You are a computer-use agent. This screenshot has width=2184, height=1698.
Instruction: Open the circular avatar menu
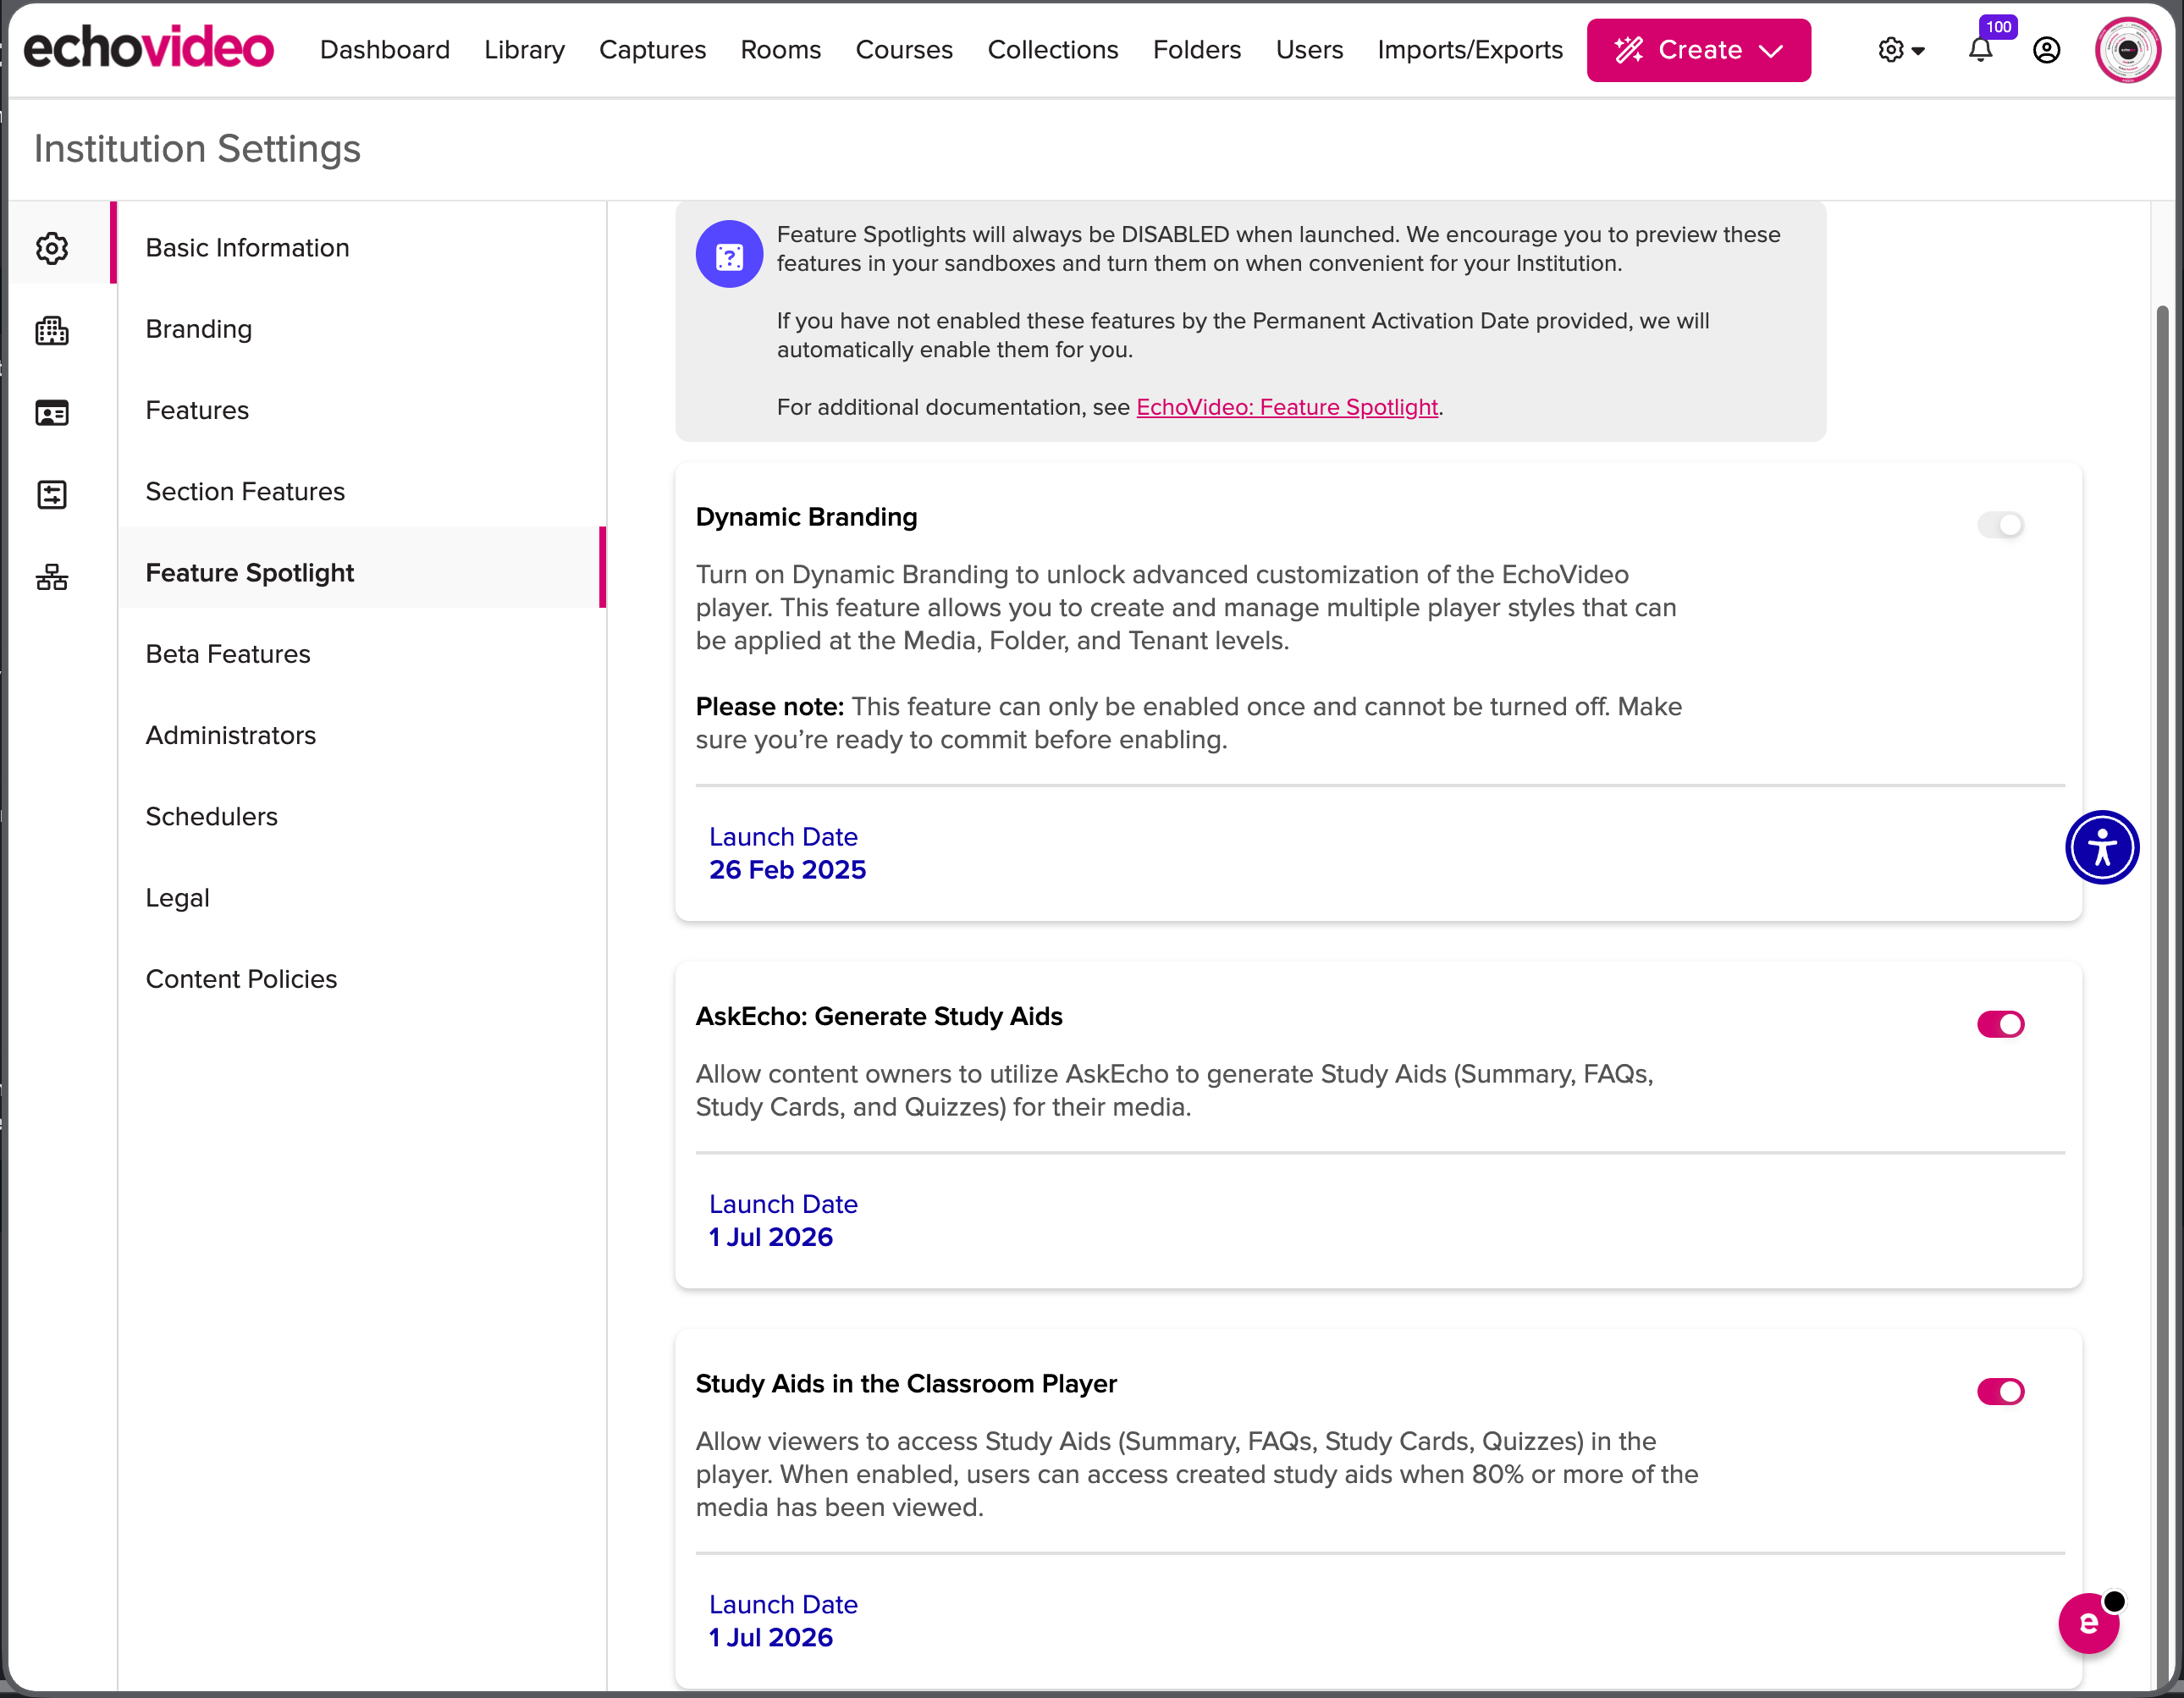point(2128,50)
